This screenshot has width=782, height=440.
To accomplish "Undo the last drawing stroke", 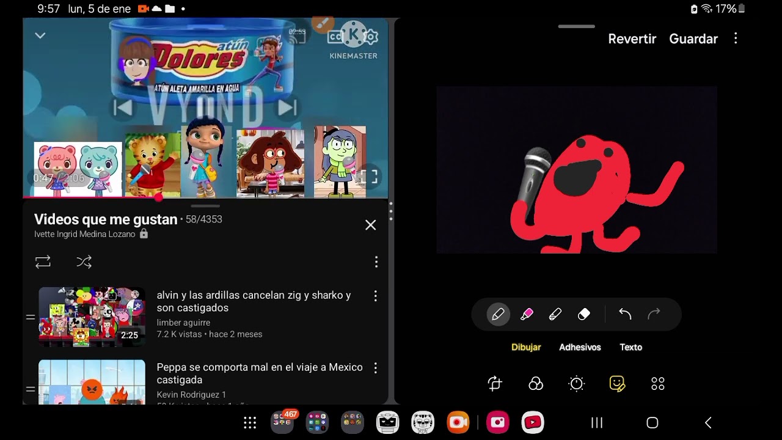I will click(625, 314).
